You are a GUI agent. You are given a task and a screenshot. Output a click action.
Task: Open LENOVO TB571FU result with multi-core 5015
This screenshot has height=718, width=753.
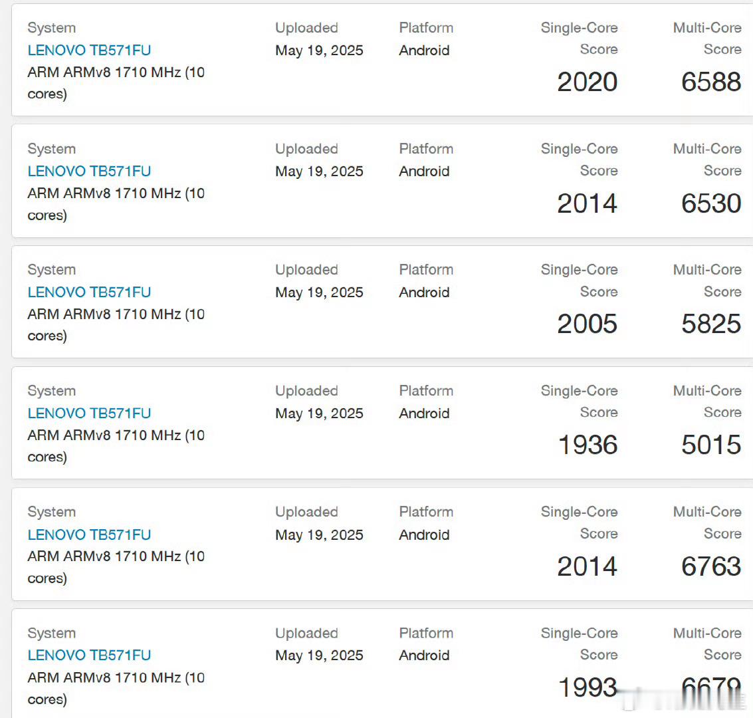(89, 413)
